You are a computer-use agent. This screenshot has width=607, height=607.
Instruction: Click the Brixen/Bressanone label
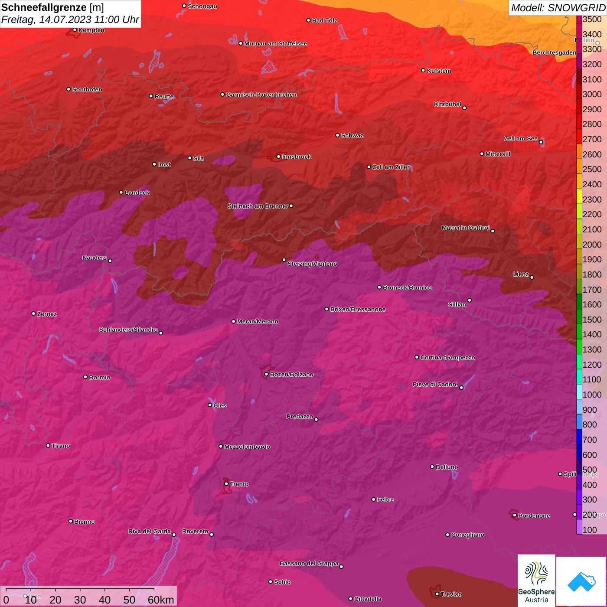coord(358,309)
